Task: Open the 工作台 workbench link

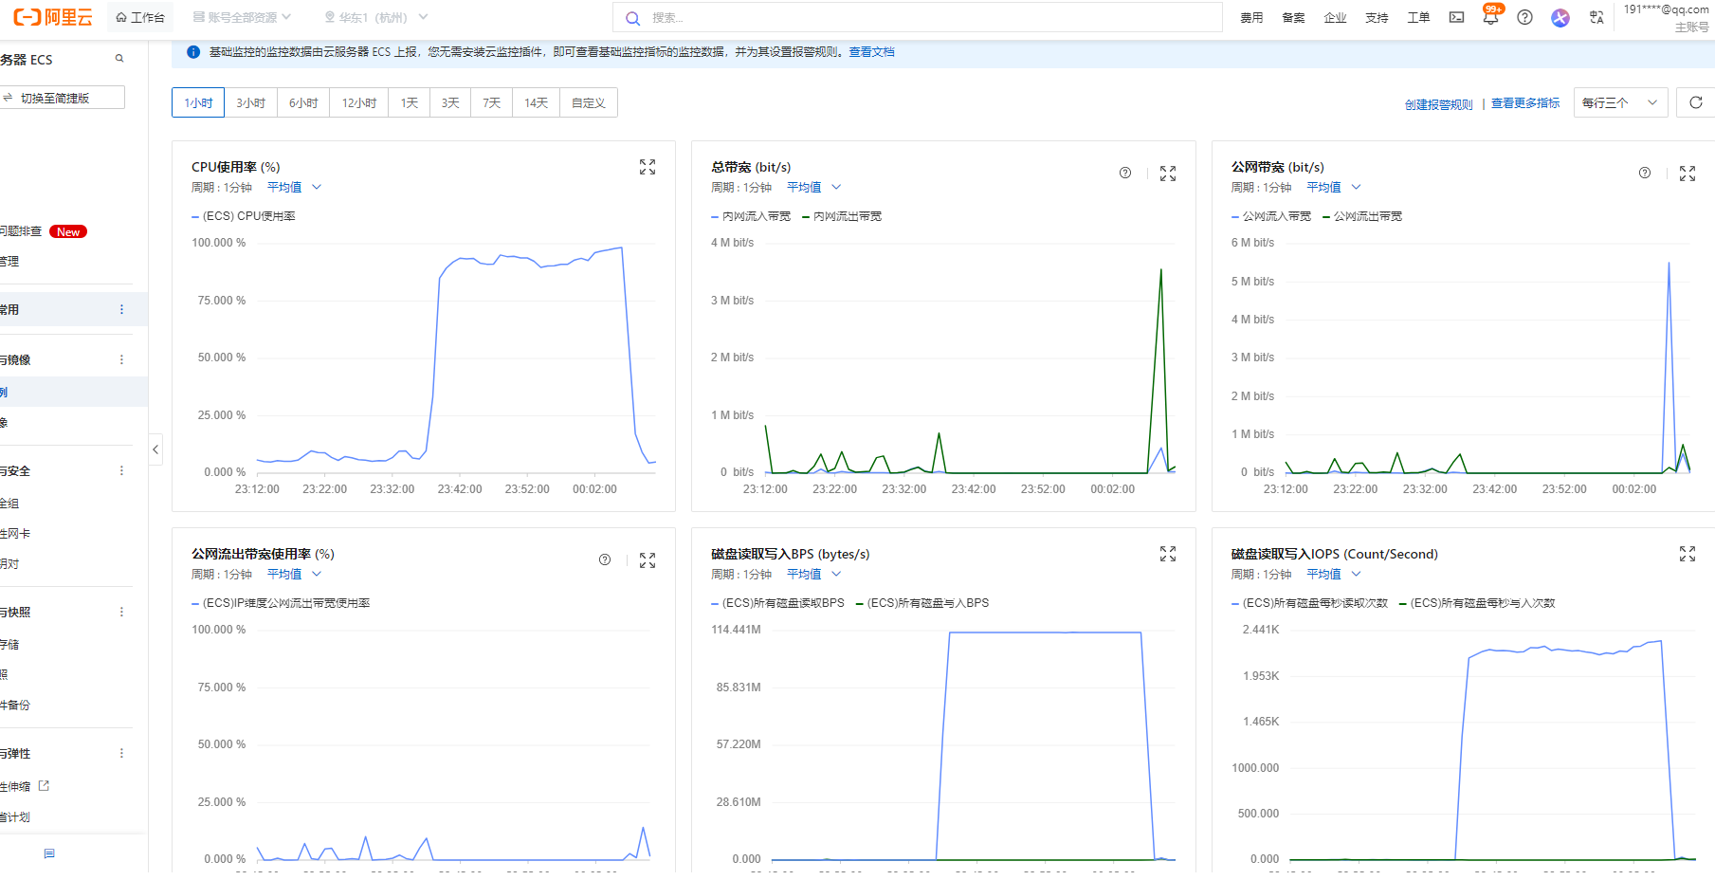Action: [x=140, y=17]
